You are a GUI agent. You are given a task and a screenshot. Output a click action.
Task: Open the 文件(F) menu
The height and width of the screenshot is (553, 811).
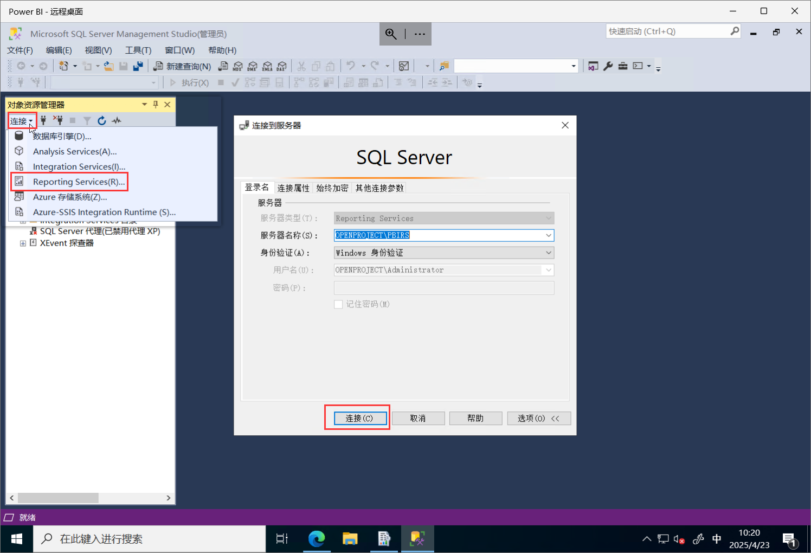click(20, 50)
